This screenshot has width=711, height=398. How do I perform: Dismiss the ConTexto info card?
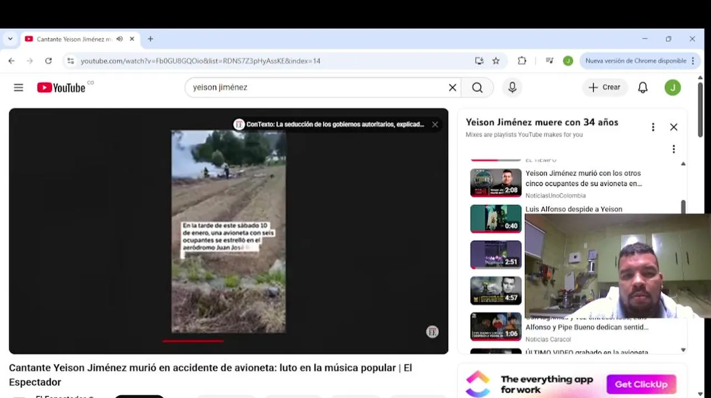[435, 124]
